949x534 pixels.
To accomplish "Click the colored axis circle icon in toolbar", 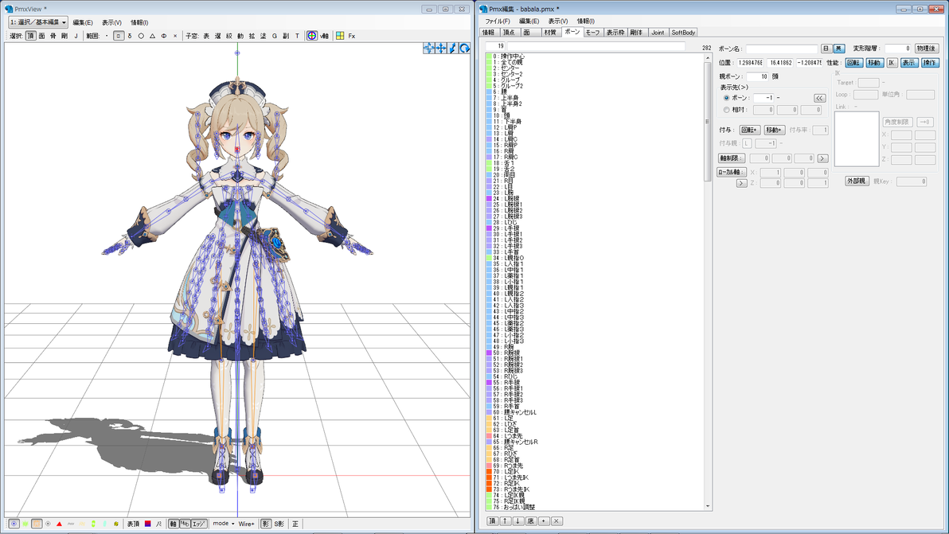I will point(312,37).
